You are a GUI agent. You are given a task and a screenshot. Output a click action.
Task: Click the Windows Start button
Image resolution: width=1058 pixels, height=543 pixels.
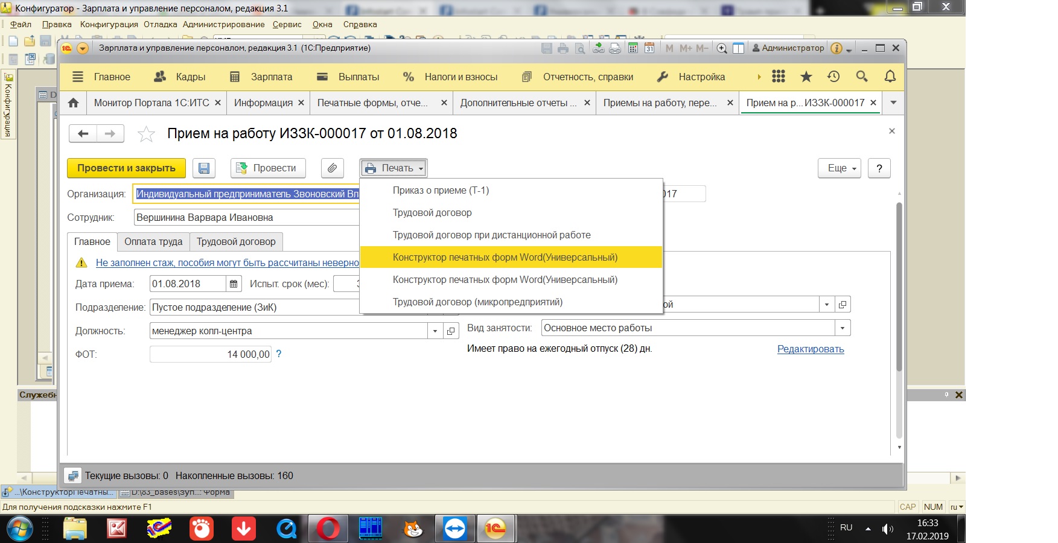pos(20,529)
